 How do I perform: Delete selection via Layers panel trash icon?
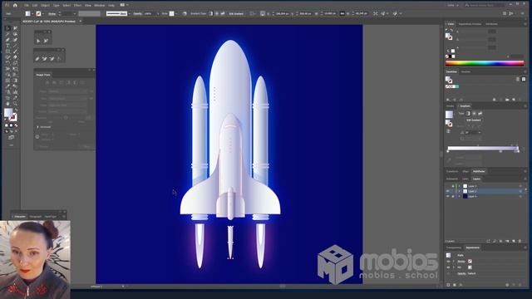click(x=520, y=241)
